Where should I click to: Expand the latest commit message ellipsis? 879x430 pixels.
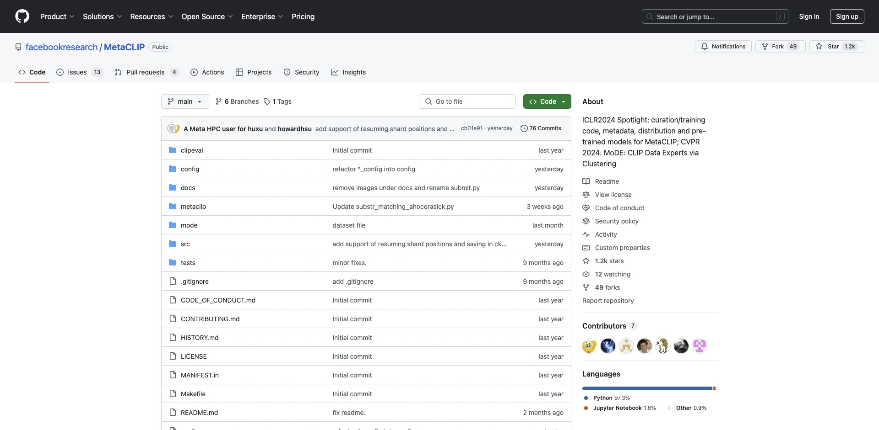click(x=452, y=129)
